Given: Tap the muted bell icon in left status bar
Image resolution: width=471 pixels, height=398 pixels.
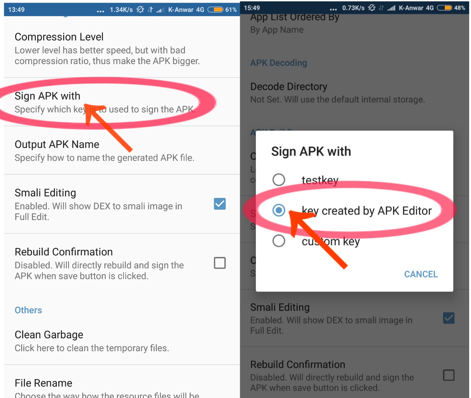Looking at the screenshot, I should click(140, 10).
